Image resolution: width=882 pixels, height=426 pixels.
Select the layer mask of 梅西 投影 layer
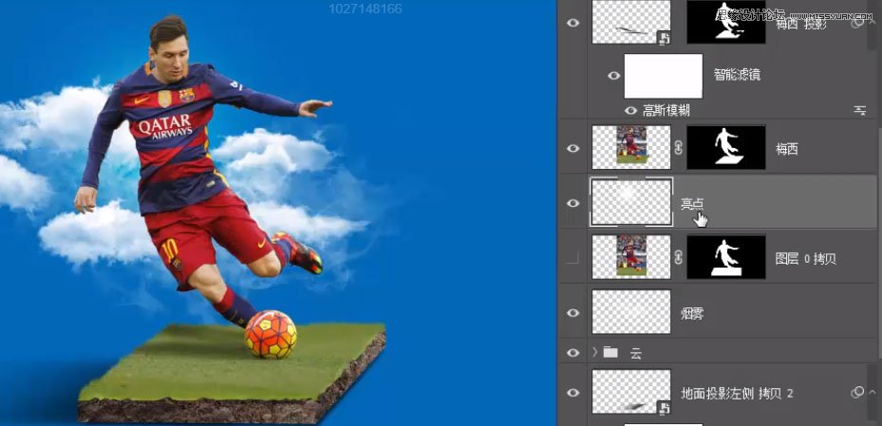coord(726,22)
